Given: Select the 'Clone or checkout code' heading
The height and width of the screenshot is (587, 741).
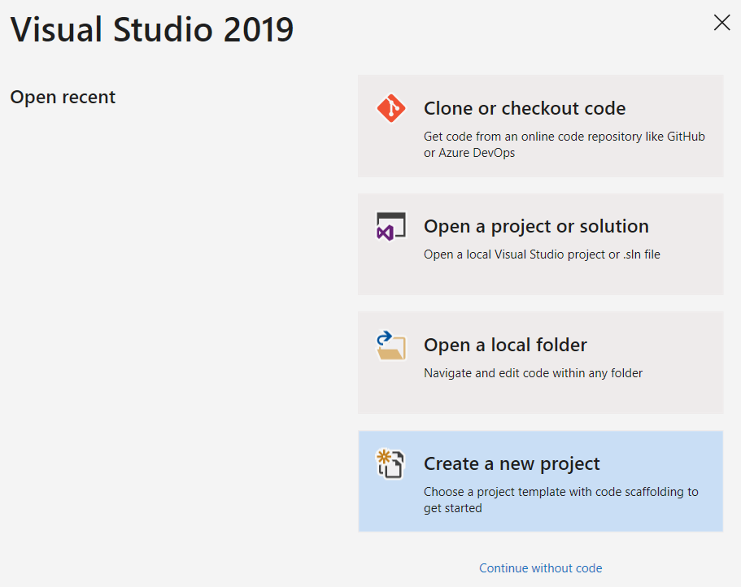Looking at the screenshot, I should 525,108.
